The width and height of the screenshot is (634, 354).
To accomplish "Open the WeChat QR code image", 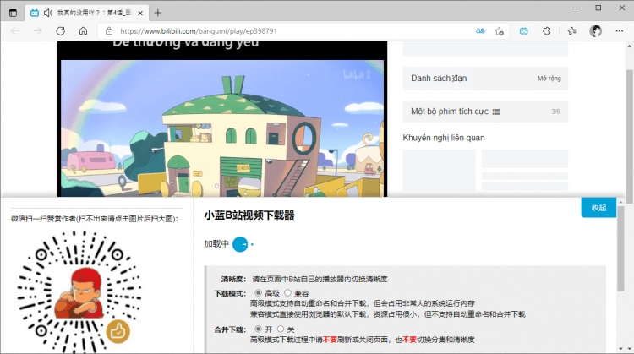I will (79, 291).
